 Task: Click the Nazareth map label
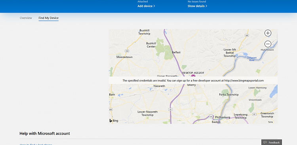click(159, 86)
